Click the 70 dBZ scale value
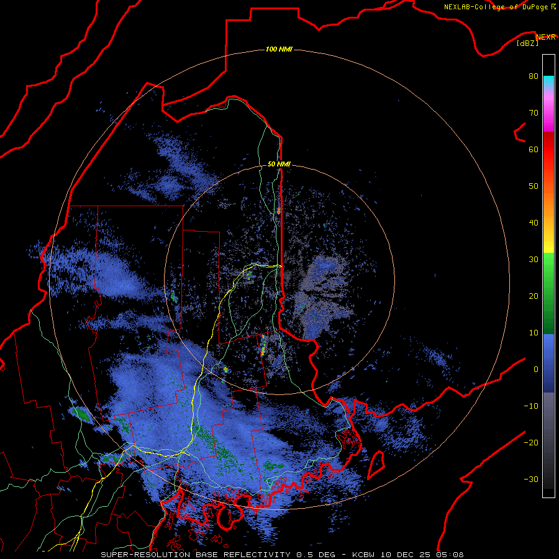 pos(534,113)
